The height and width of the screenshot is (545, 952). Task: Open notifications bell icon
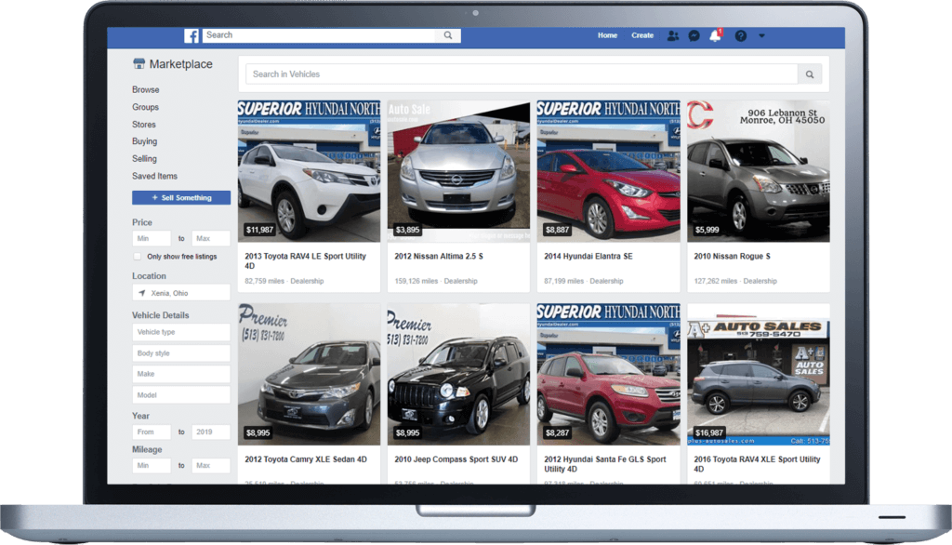715,36
